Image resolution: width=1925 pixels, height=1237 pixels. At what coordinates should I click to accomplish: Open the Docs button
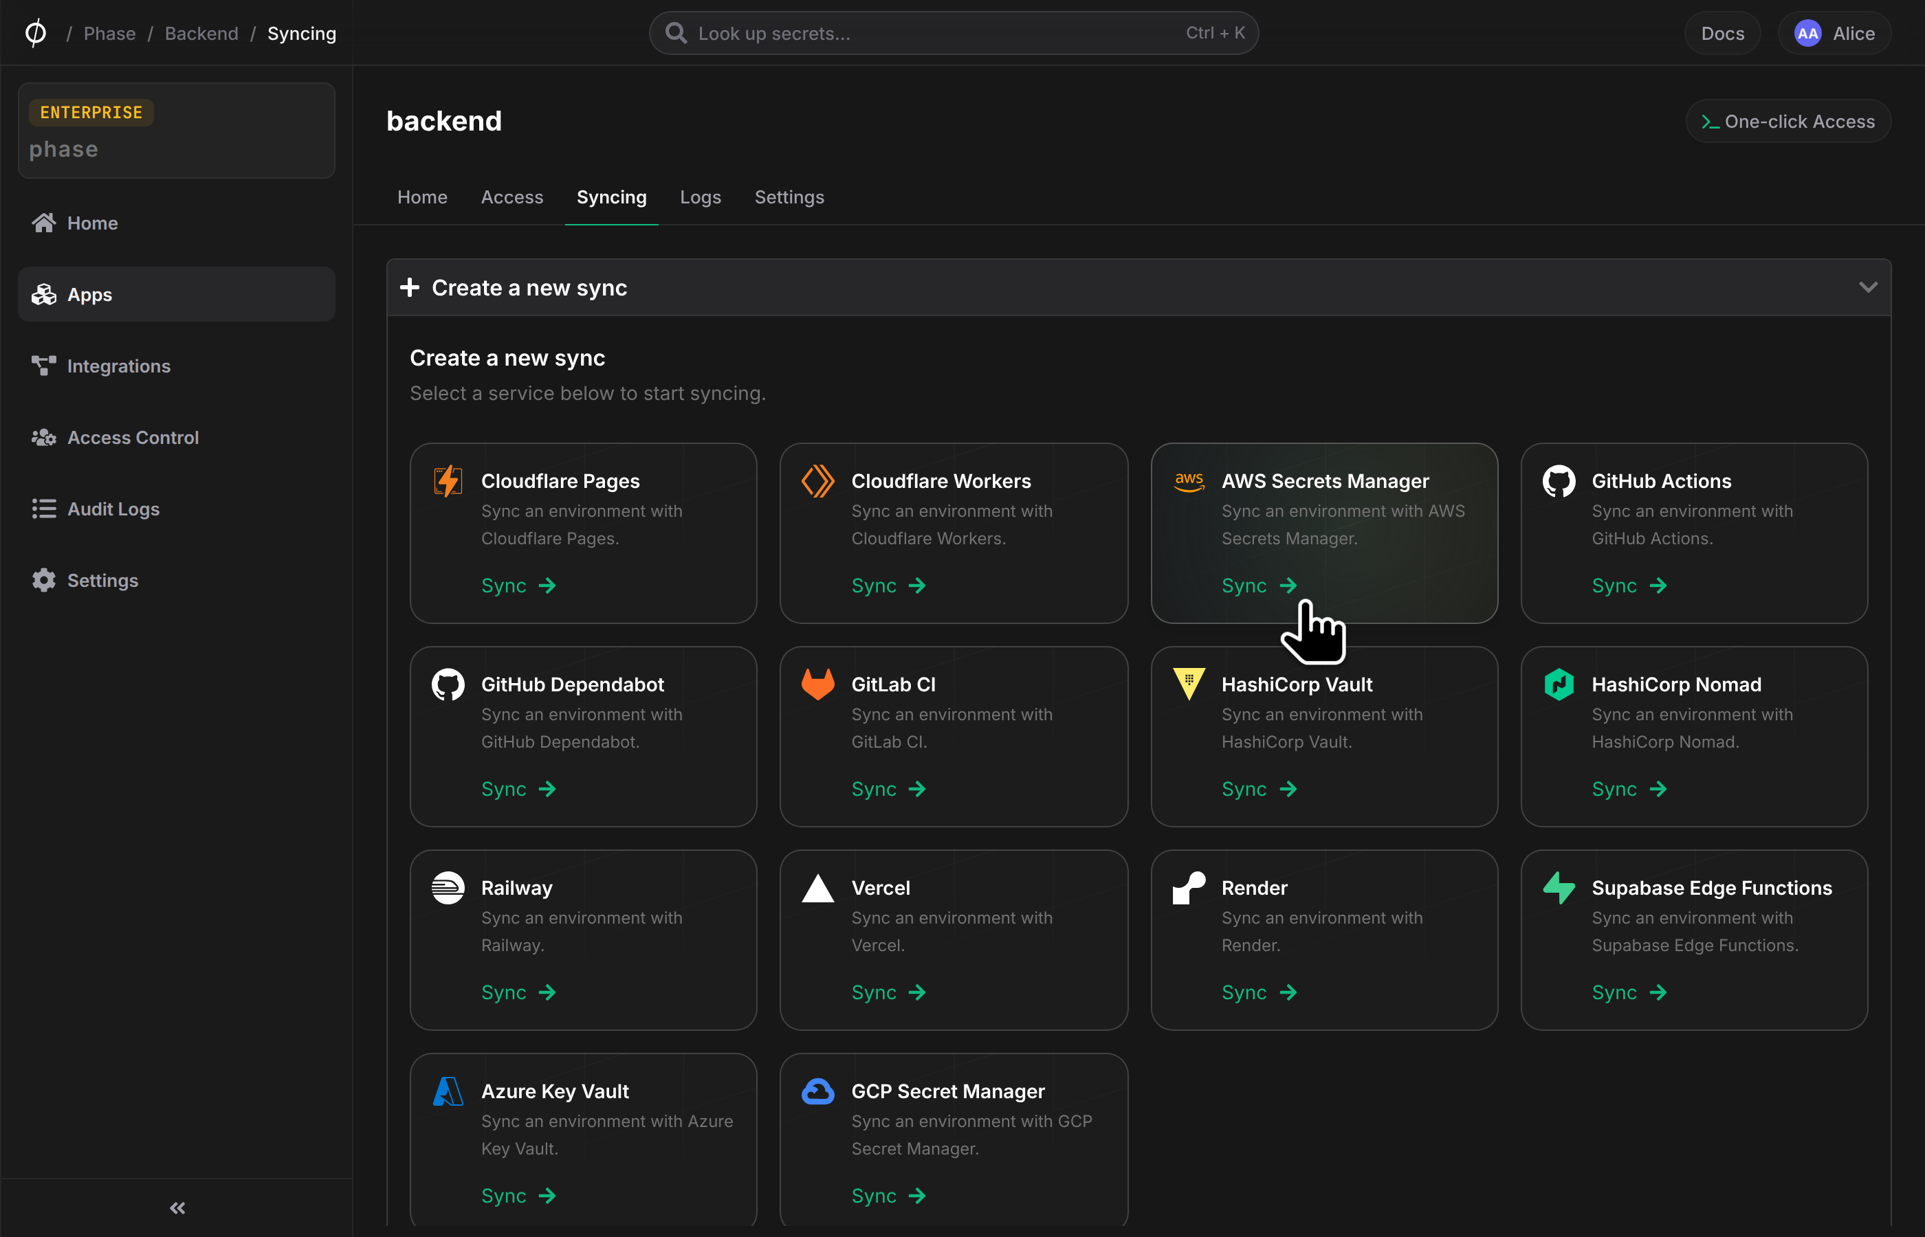click(x=1721, y=33)
